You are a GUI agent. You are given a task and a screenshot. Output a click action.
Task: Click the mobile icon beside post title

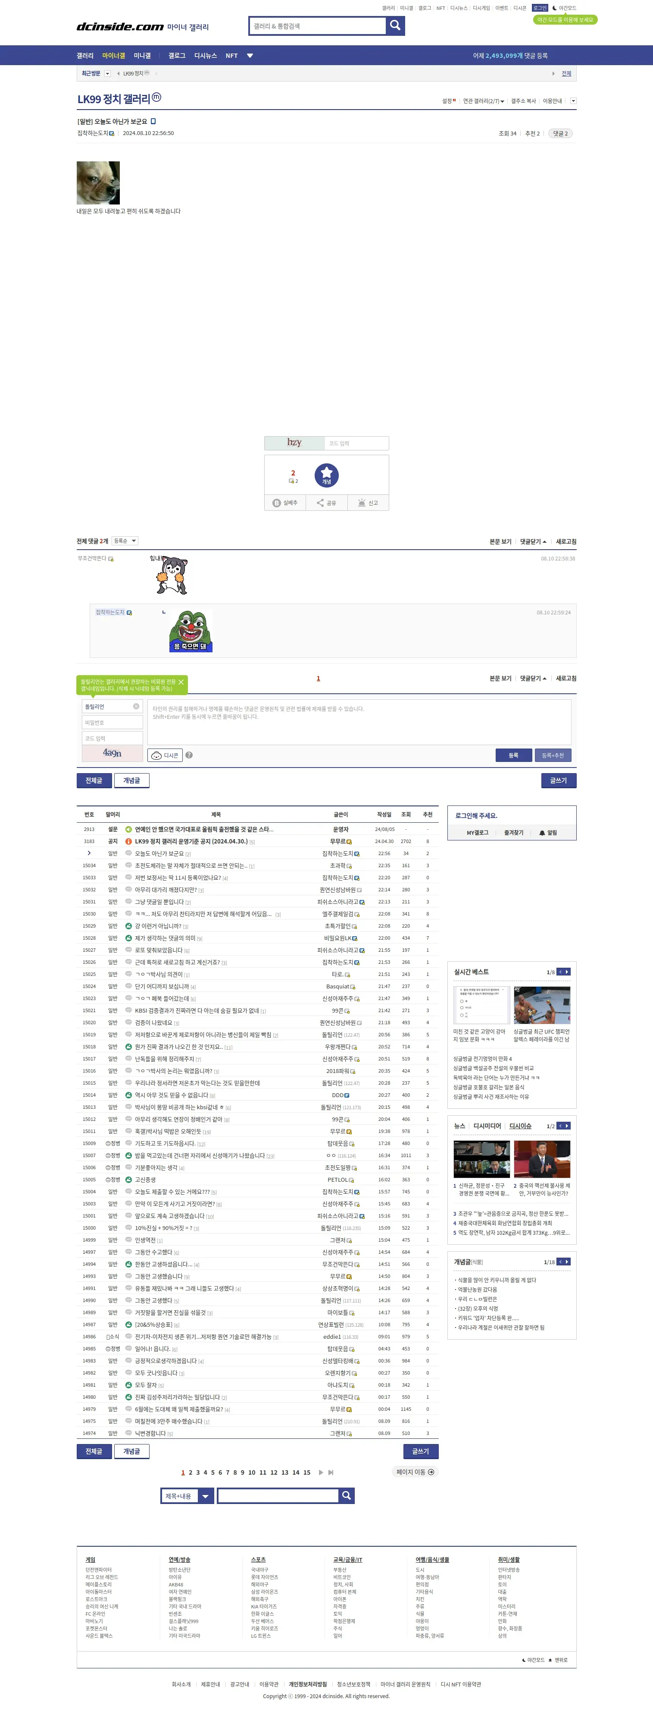coord(153,122)
